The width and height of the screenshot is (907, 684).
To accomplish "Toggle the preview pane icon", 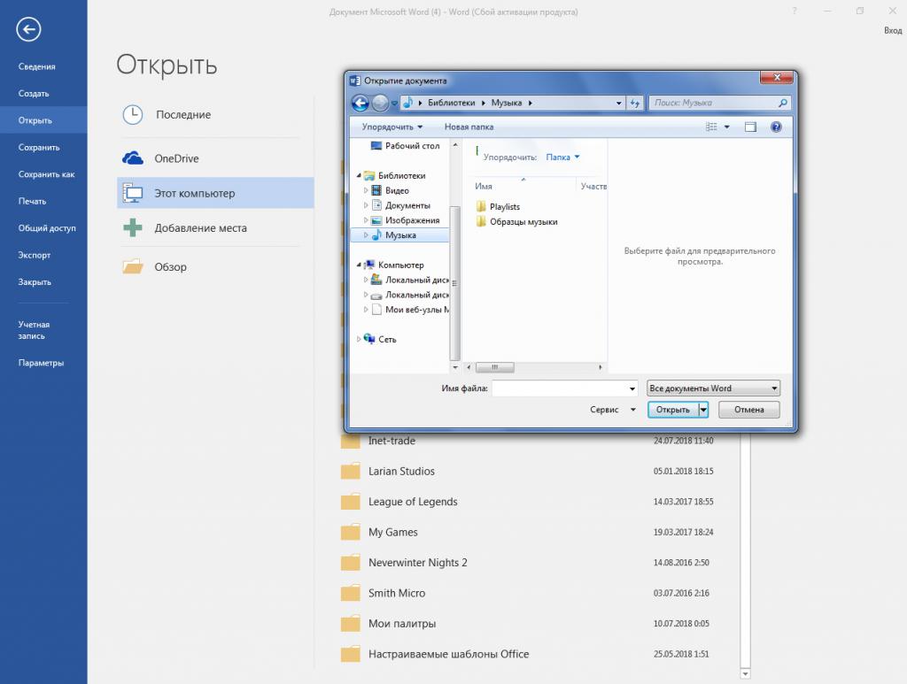I will pos(750,127).
